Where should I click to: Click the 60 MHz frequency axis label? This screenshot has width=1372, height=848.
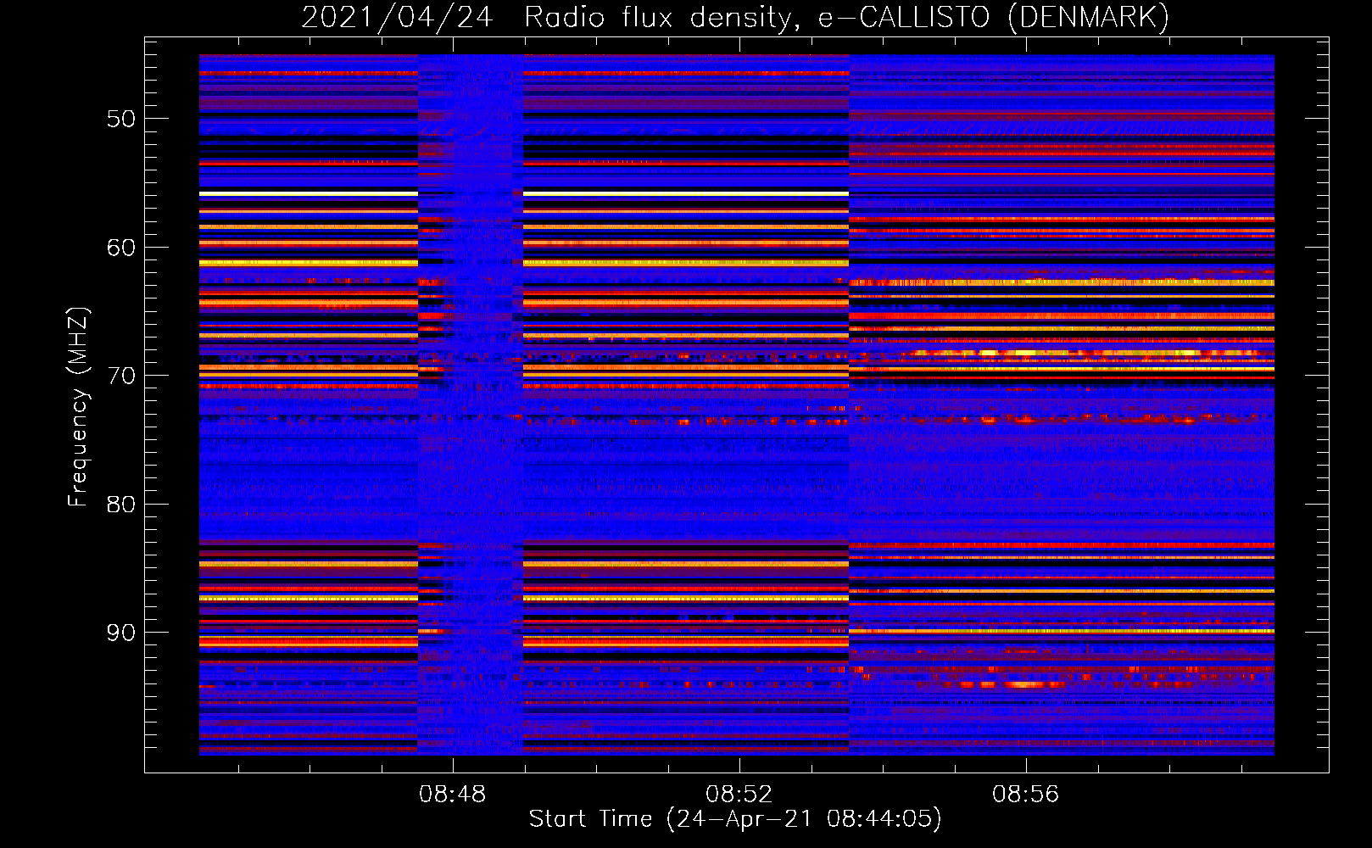point(120,248)
